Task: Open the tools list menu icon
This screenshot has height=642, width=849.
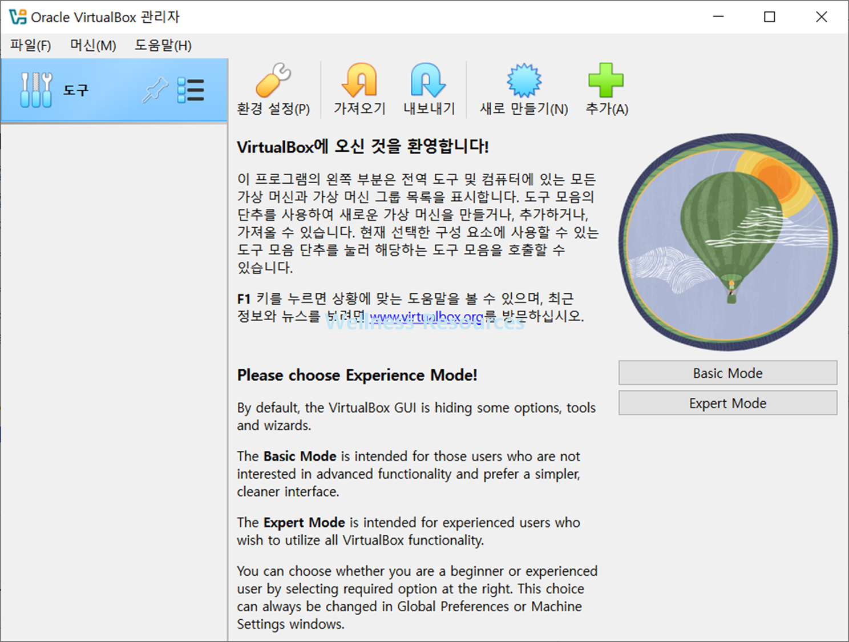Action: click(191, 90)
